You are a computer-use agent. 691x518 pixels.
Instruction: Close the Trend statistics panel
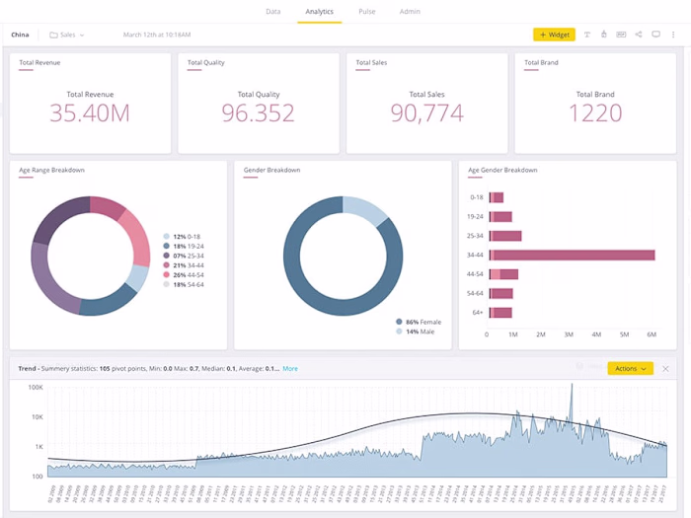(x=665, y=369)
